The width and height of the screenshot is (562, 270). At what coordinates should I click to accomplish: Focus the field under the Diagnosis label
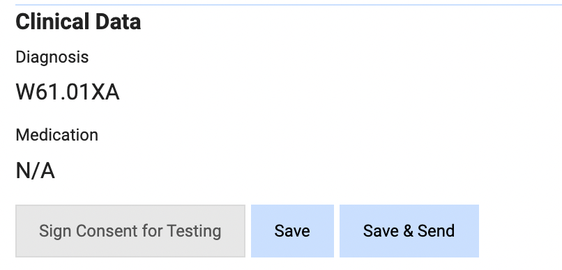(68, 92)
